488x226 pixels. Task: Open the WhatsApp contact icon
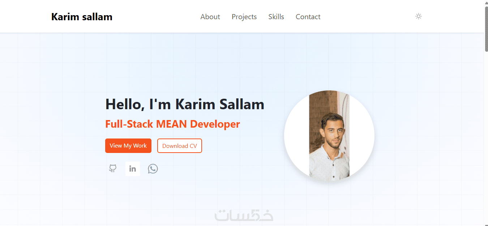[153, 169]
